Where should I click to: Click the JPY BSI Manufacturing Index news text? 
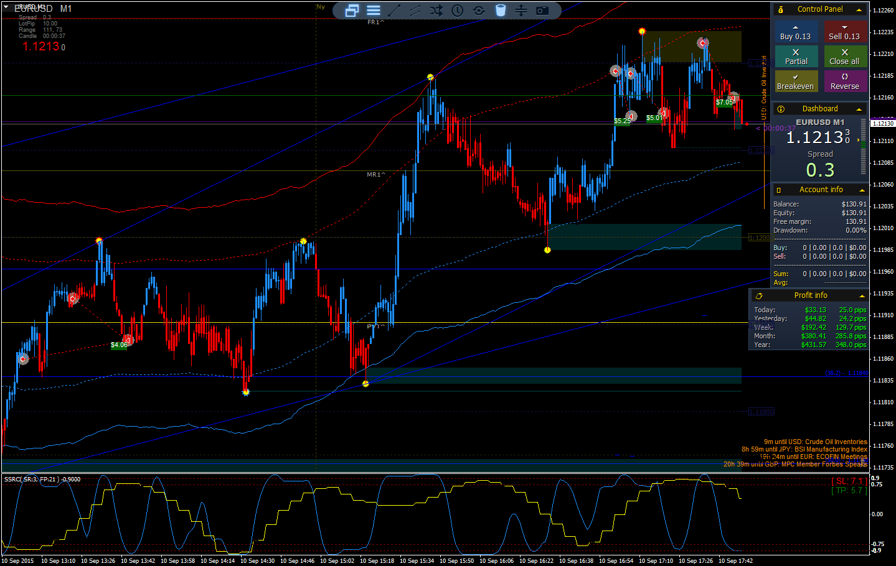pos(804,450)
